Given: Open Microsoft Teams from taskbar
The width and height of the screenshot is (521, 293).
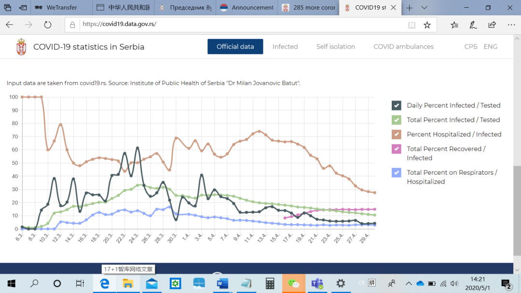Looking at the screenshot, I should coord(317,283).
